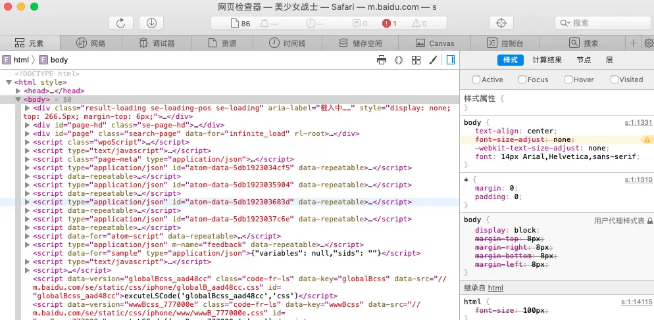Collapse the body element
This screenshot has height=320, width=654.
pyautogui.click(x=18, y=100)
